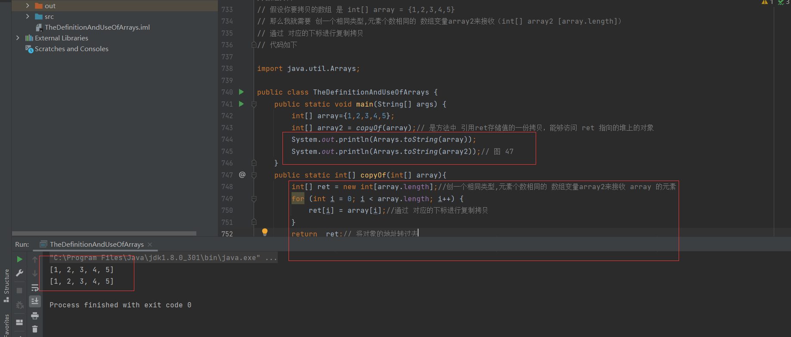Click the import java.util.Arrays line

click(x=308, y=68)
